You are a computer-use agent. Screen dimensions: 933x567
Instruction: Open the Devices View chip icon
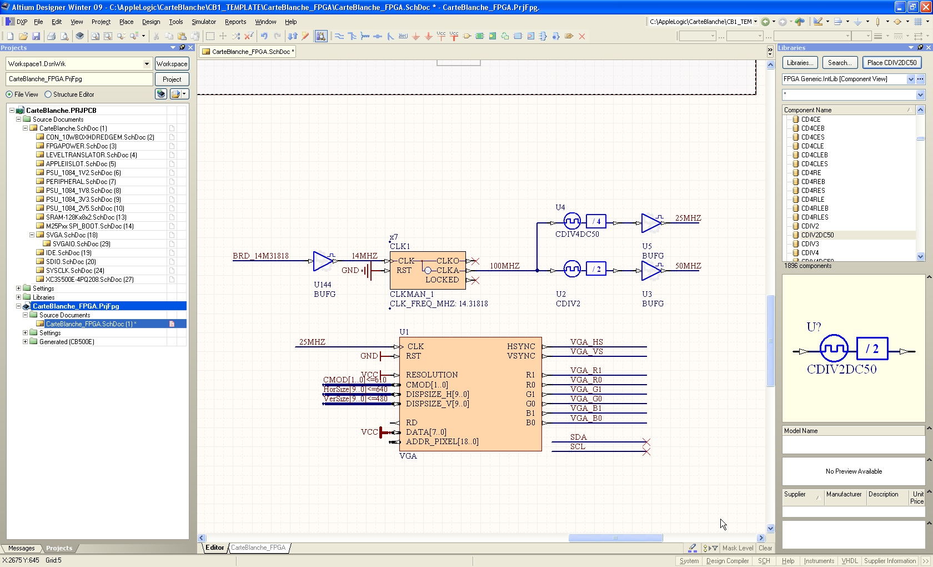[x=80, y=36]
